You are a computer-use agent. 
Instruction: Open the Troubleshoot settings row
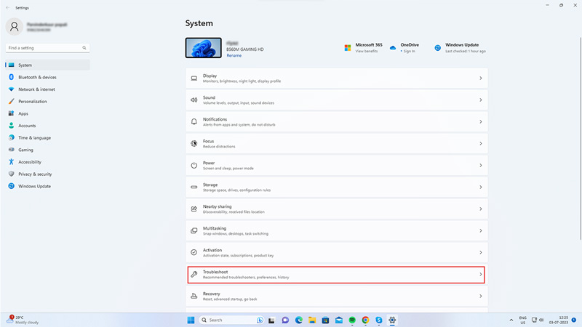tap(336, 275)
